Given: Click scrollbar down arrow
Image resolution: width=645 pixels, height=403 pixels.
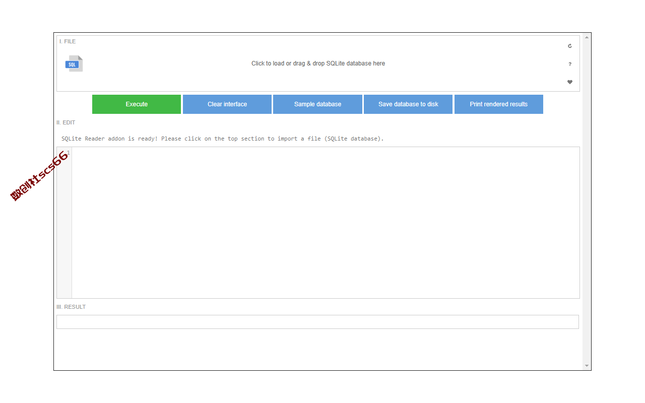Looking at the screenshot, I should tap(587, 366).
